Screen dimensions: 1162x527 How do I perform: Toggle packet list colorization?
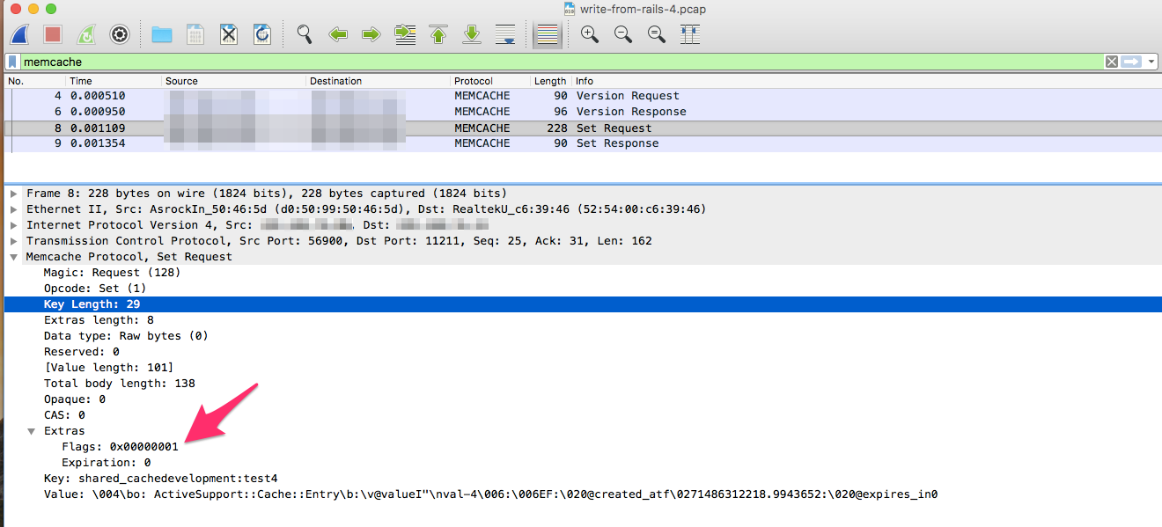548,34
